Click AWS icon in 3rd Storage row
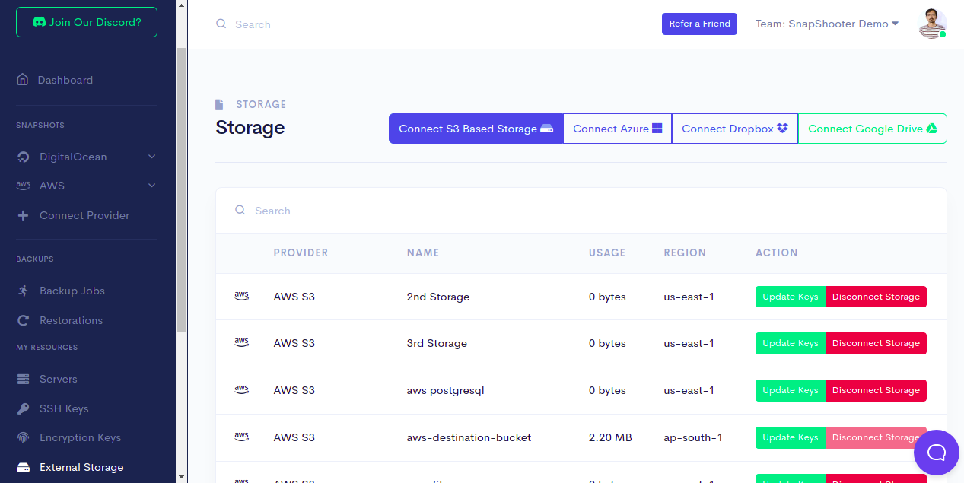 click(242, 343)
